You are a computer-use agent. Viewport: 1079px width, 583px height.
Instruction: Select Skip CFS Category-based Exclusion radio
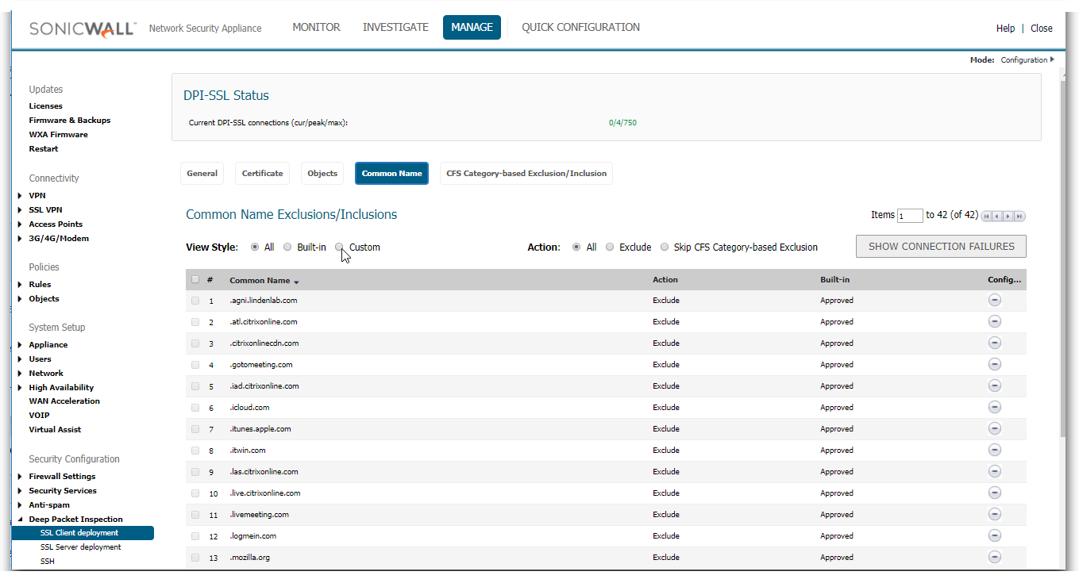pos(665,247)
